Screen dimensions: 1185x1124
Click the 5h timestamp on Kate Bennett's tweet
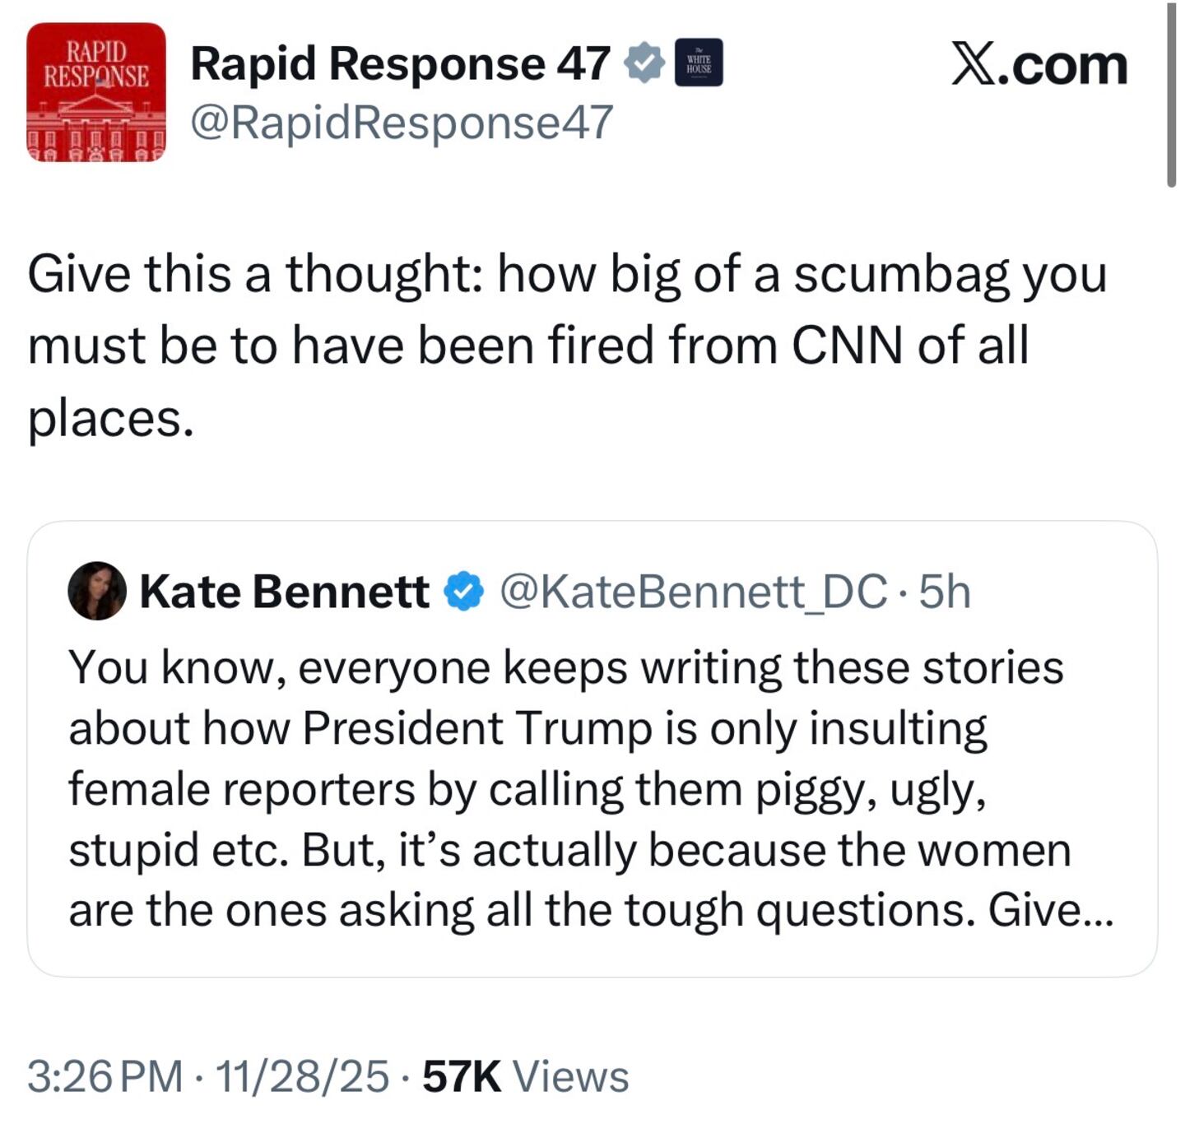[943, 589]
